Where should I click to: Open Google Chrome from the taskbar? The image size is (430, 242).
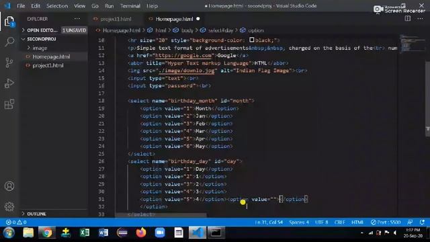[47, 233]
